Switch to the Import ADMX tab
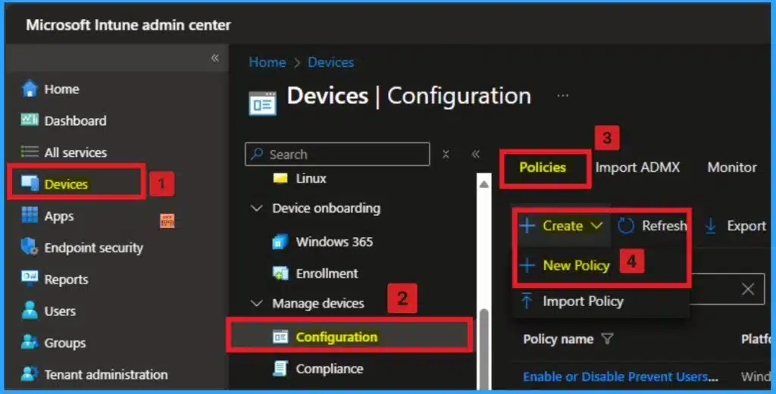 tap(637, 167)
